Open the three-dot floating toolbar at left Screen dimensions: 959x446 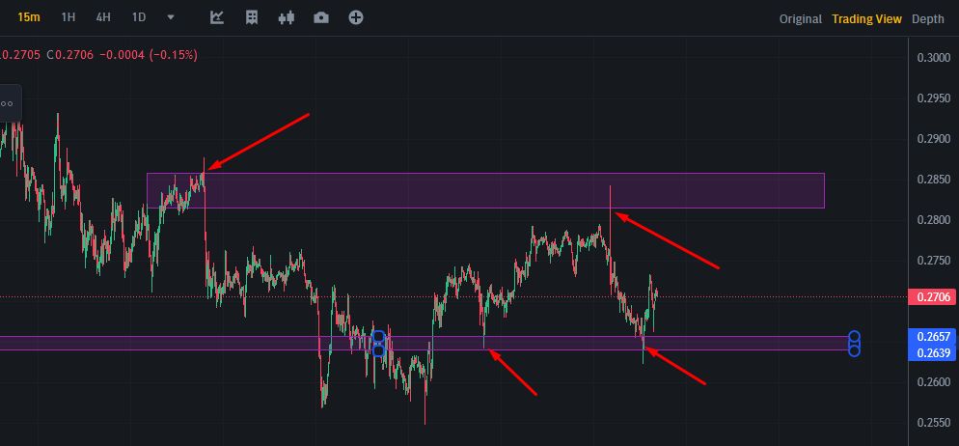pos(8,103)
